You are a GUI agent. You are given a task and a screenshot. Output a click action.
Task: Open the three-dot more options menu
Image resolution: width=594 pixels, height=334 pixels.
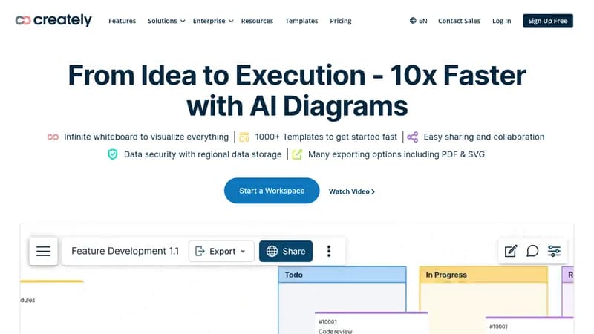[x=329, y=251]
